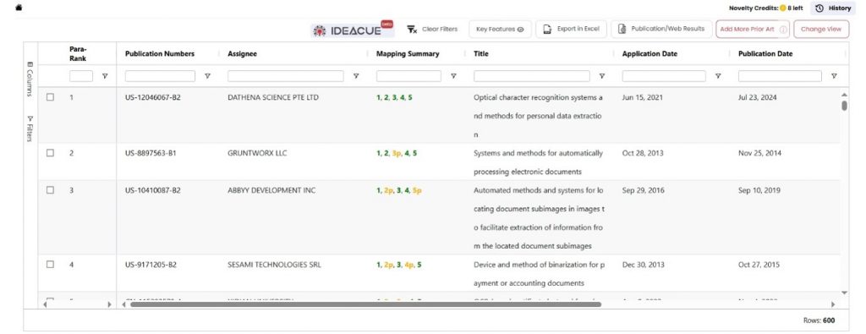
Task: Open the Assignee filter funnel icon
Action: (356, 76)
